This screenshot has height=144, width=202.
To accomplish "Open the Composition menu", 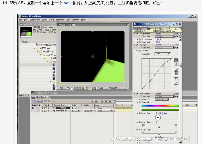I will click(35, 20).
